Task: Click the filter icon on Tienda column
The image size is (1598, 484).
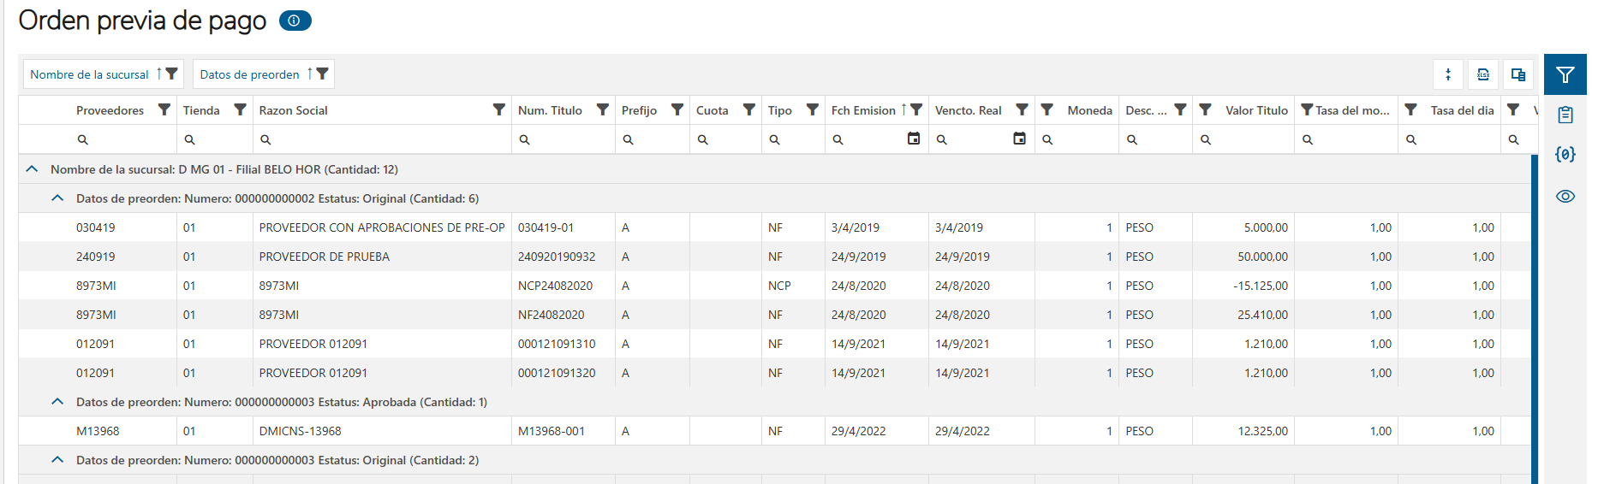Action: (241, 109)
